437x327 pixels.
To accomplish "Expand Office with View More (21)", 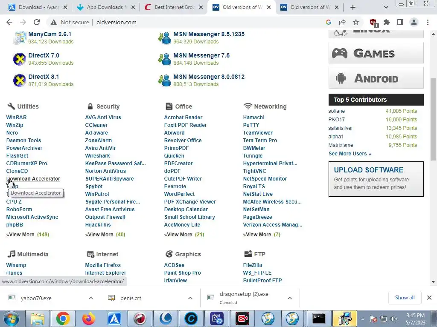I will [x=184, y=235].
